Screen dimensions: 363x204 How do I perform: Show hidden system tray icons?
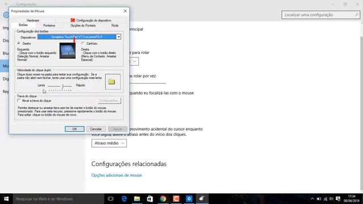(x=313, y=199)
